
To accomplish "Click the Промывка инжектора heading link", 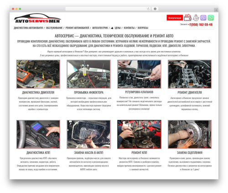I will click(89, 93).
